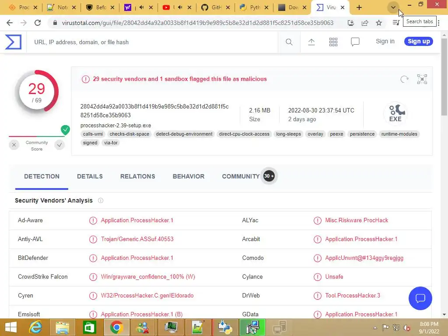
Task: Click the comment bubble icon in header
Action: click(355, 42)
